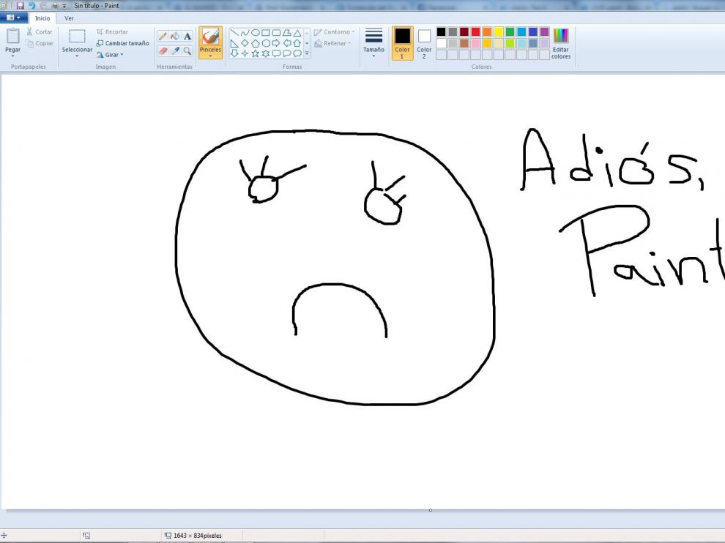Choose the Four-point star shape
The image size is (725, 543).
pos(245,53)
